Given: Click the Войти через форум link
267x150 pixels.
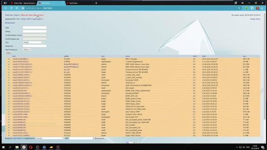Looking at the screenshot, I should pyautogui.click(x=35, y=19).
